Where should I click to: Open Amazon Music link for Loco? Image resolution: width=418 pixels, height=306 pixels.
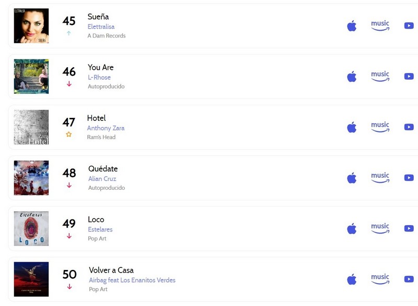tap(380, 228)
